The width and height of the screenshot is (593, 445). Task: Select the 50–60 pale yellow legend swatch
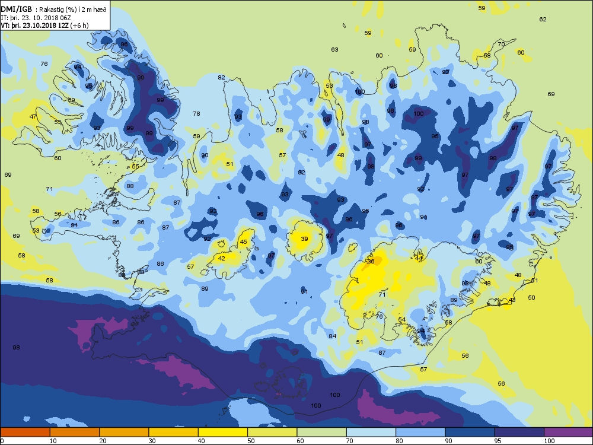click(272, 432)
